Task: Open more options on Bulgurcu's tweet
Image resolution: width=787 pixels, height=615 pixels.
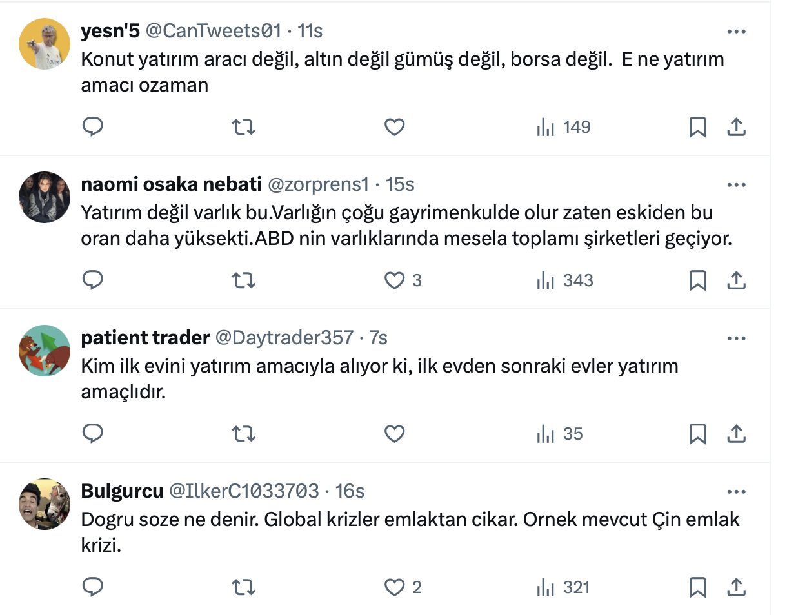Action: 736,491
